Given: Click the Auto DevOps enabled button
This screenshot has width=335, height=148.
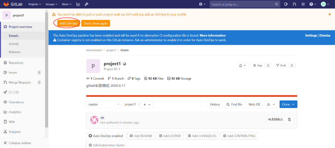Looking at the screenshot, I should pos(106,136).
